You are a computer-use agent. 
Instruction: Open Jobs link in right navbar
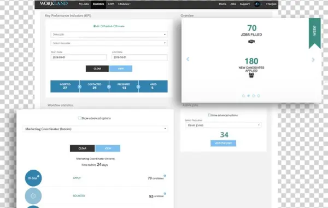233,4
